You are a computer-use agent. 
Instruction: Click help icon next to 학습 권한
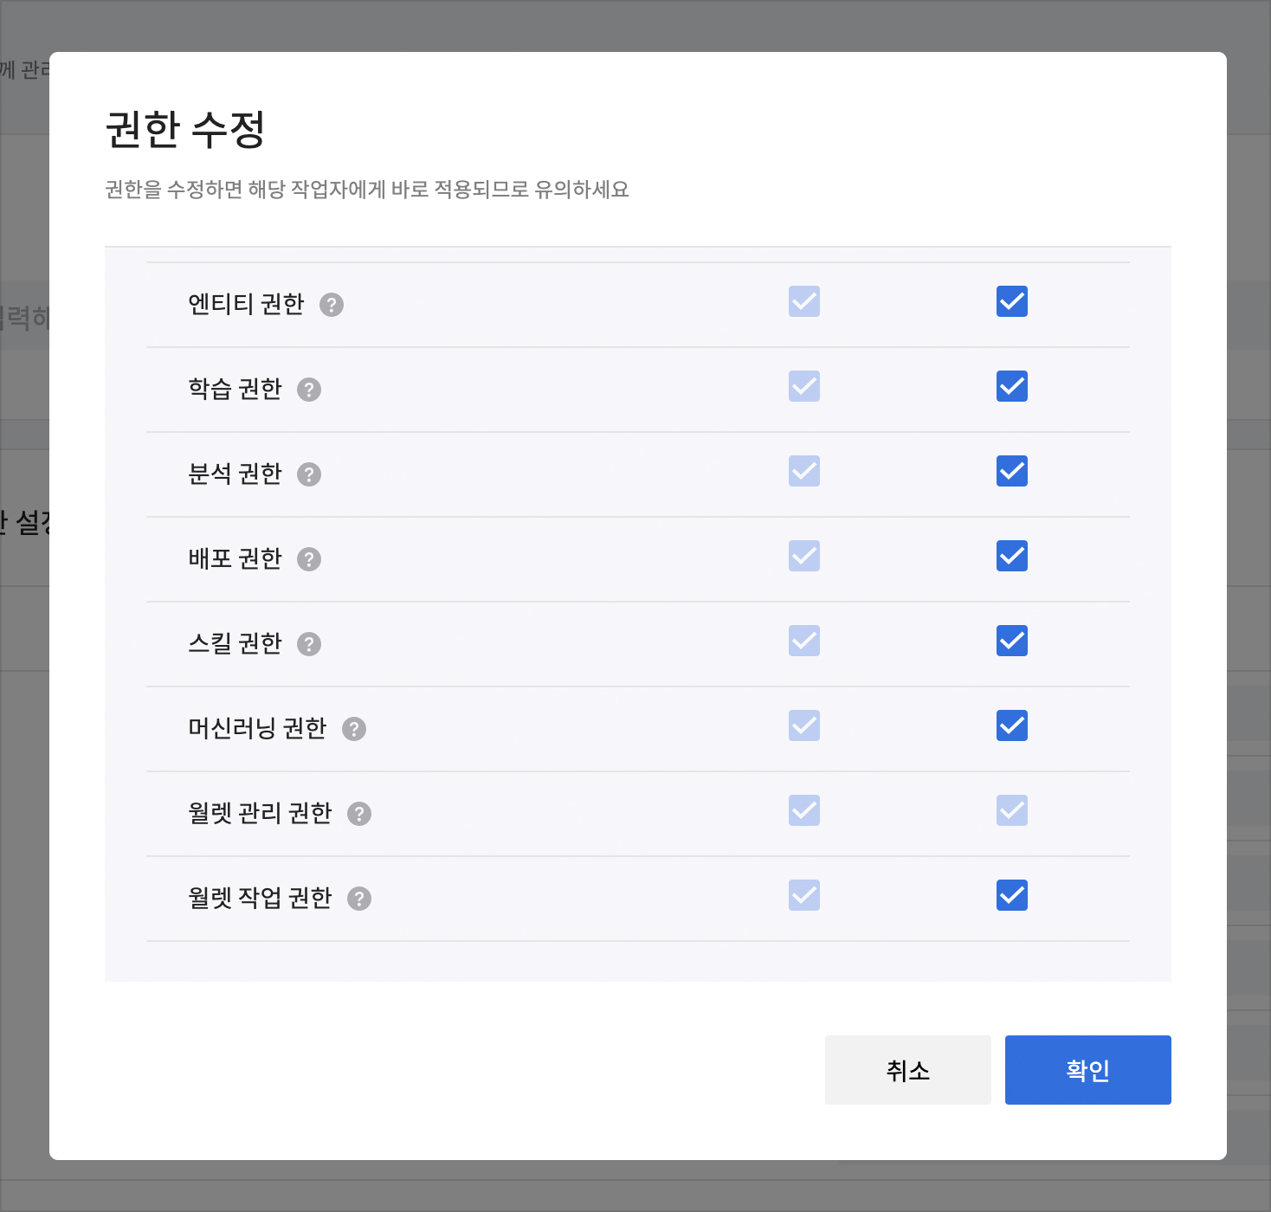click(309, 390)
